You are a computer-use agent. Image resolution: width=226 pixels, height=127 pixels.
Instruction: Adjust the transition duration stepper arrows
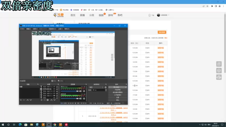click(x=106, y=90)
